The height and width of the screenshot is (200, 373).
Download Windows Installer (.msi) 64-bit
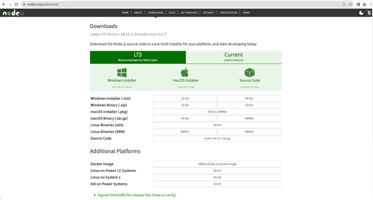(249, 99)
